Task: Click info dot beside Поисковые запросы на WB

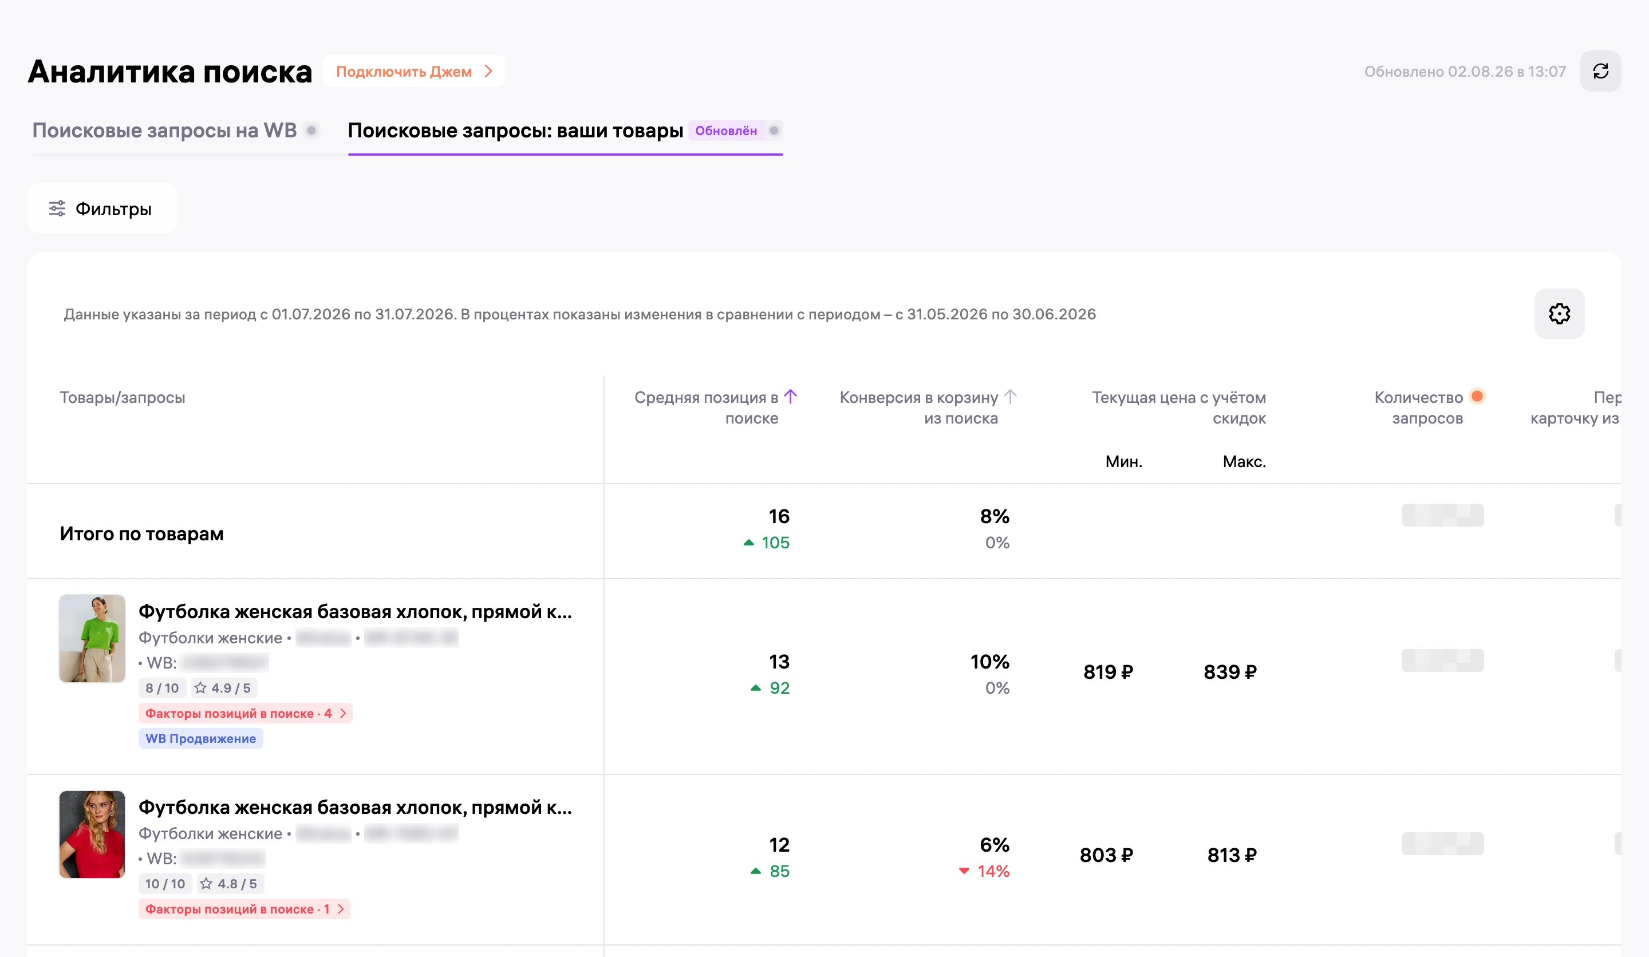Action: (312, 130)
